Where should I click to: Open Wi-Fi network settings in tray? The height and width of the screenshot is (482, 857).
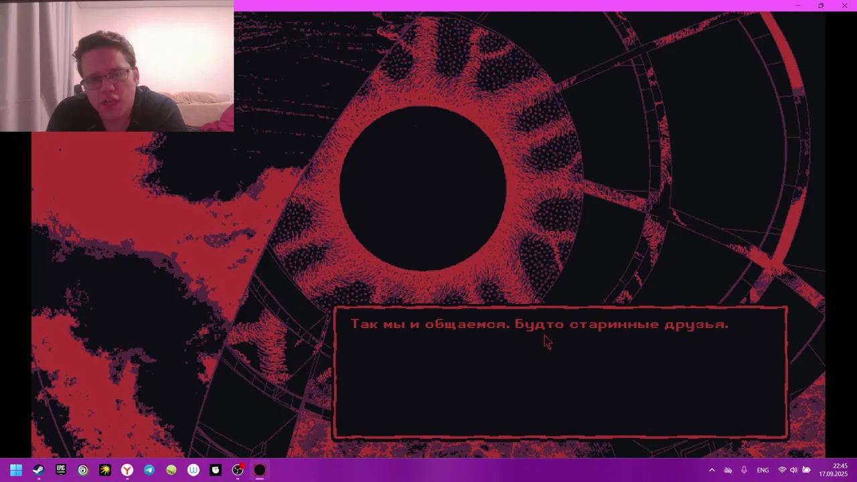tap(782, 470)
